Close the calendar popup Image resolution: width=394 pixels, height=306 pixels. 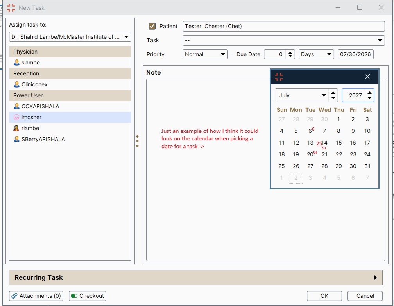click(367, 77)
